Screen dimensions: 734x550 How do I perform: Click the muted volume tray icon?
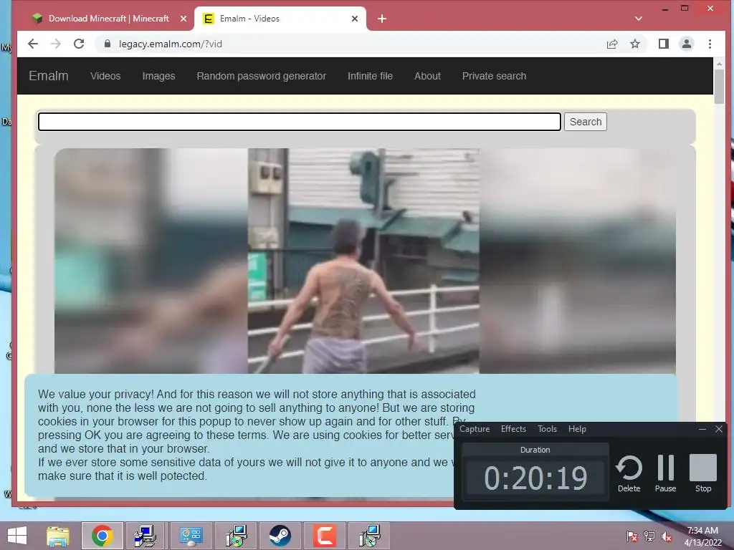[x=666, y=536]
